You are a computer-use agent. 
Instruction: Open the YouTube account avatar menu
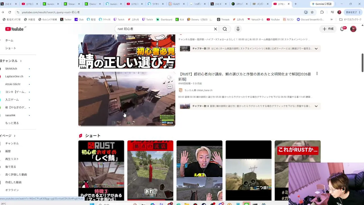click(353, 29)
